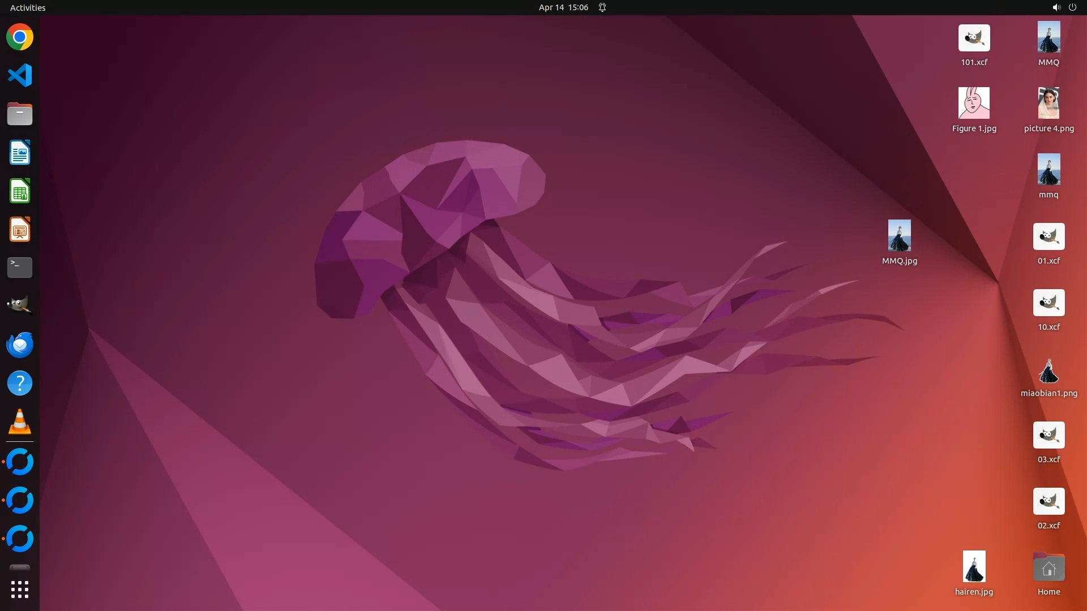Launch Visual Studio Code from dock
The width and height of the screenshot is (1087, 611).
click(20, 75)
